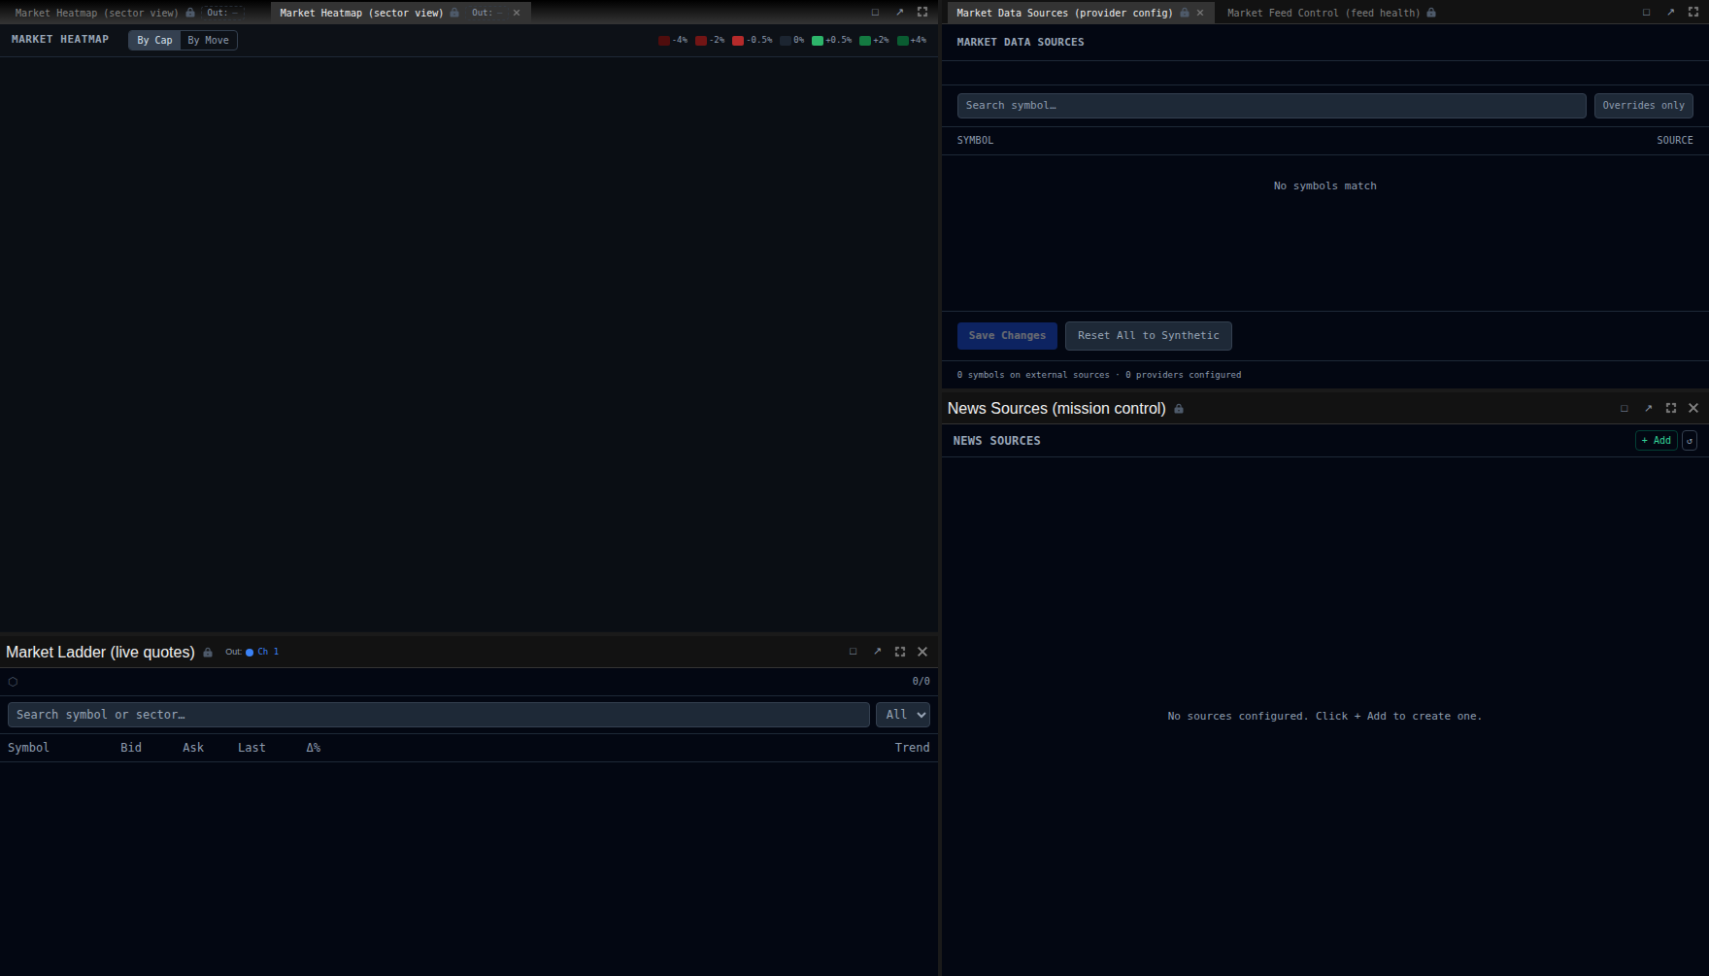Click the 0% legend color swatch
Screen dimensions: 1709x976
pyautogui.click(x=786, y=40)
